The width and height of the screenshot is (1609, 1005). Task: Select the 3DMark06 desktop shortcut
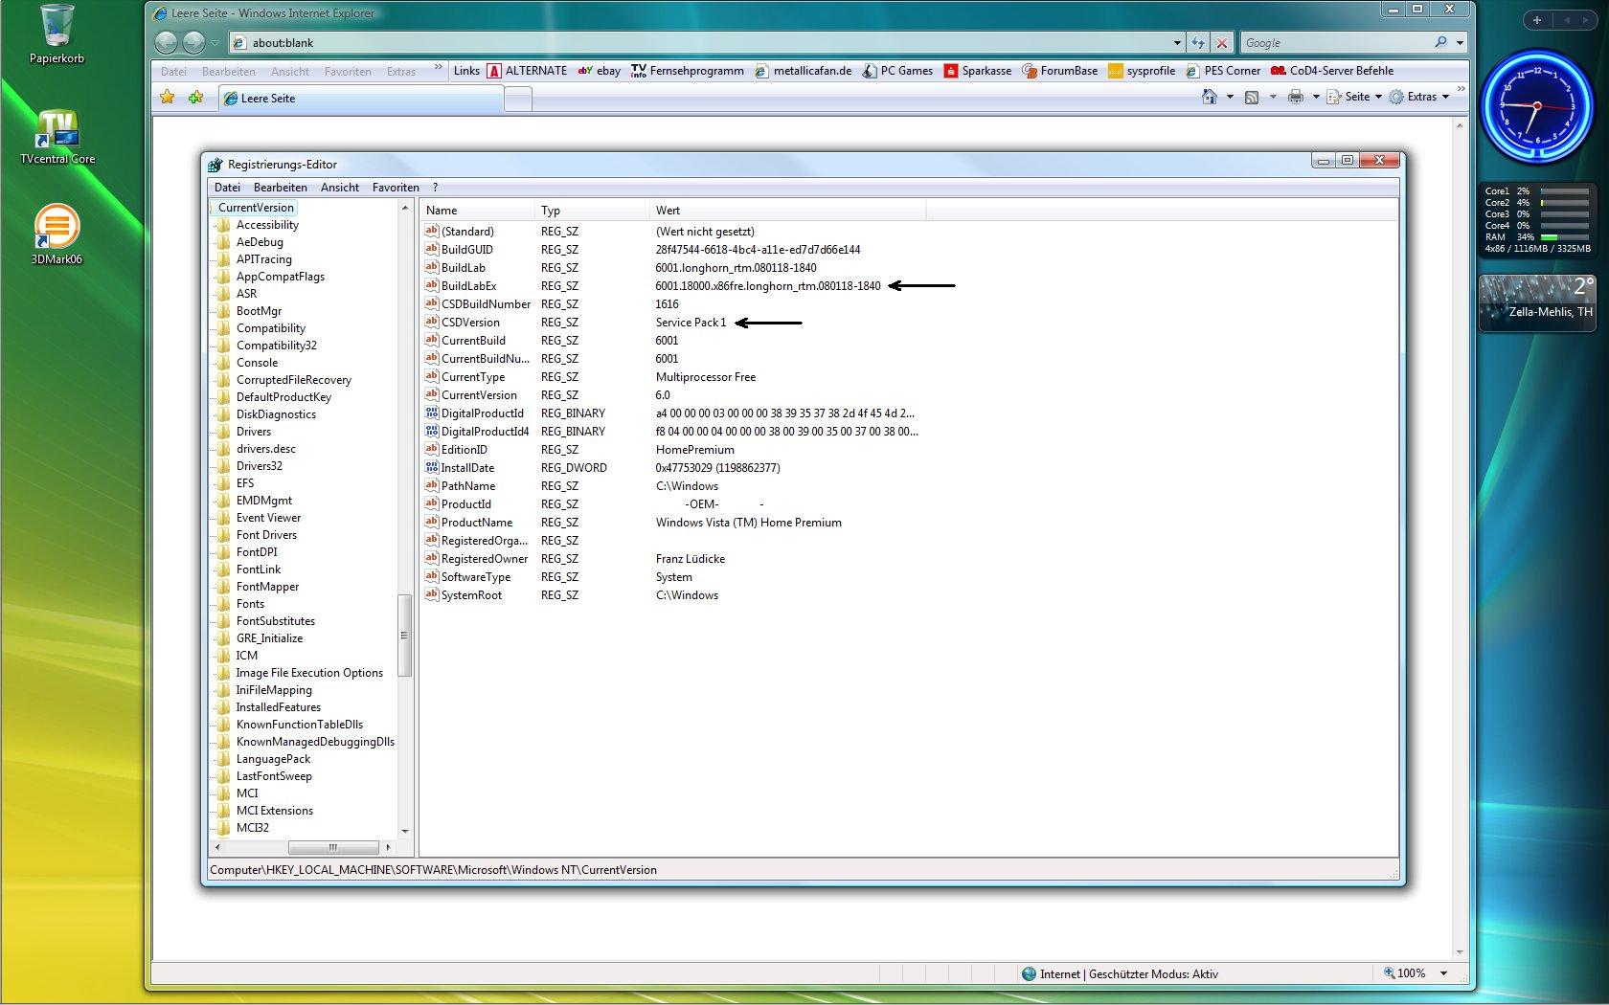tap(57, 234)
